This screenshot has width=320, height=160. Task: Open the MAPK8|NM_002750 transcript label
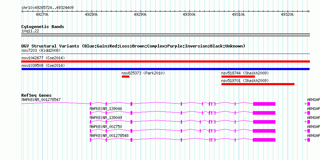click(106, 127)
